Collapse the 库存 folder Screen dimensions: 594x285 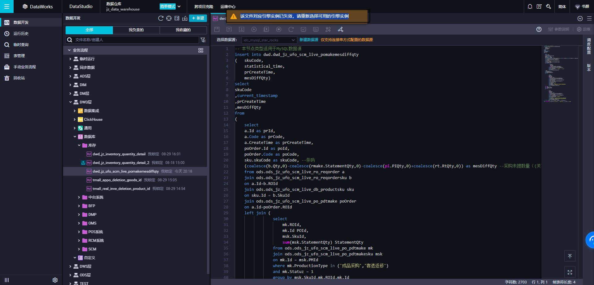79,145
